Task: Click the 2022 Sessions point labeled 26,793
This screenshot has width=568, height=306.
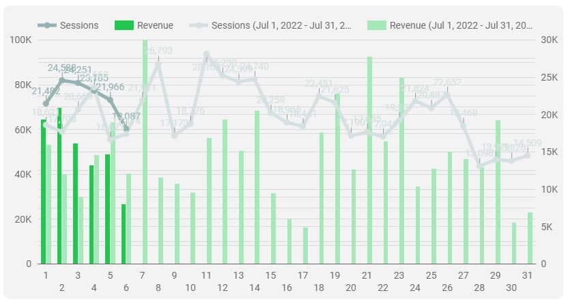Action: [158, 64]
